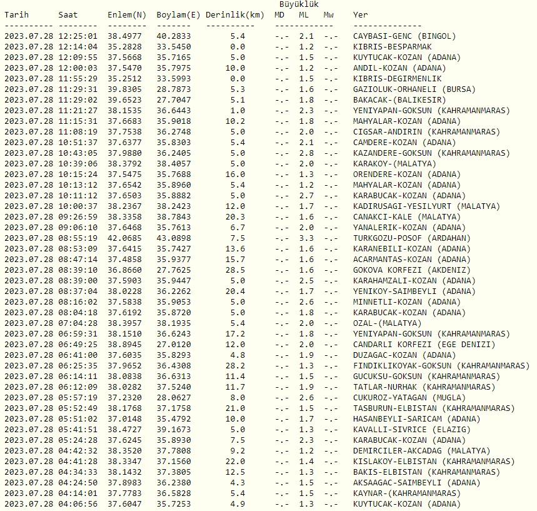This screenshot has height=511, width=537.
Task: Click the Büyüklük header label
Action: point(297,5)
